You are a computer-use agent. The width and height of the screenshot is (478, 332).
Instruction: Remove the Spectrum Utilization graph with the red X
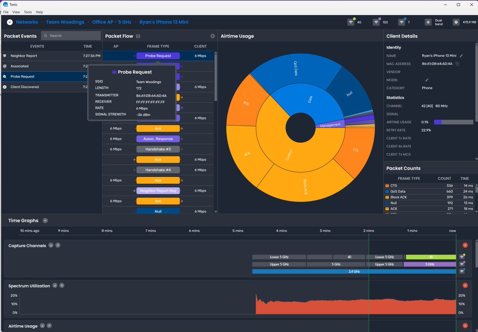click(465, 285)
